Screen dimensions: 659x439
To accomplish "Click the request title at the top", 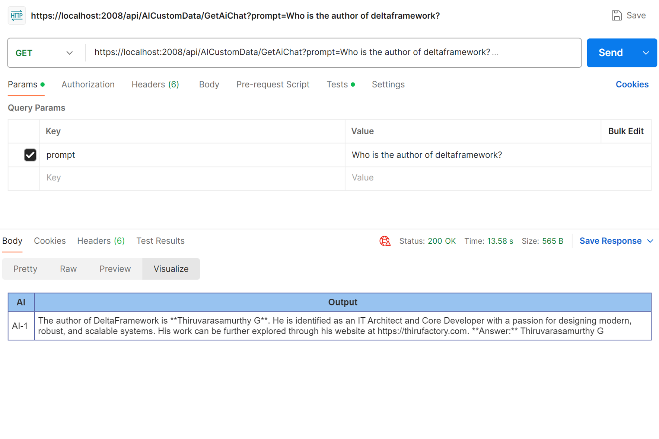I will (235, 16).
